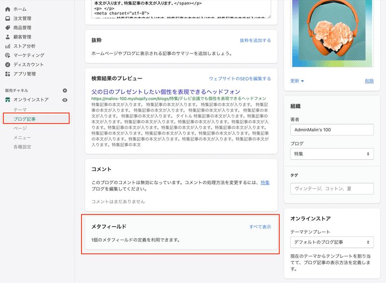
Task: Click the Analytics bar chart icon
Action: point(8,46)
